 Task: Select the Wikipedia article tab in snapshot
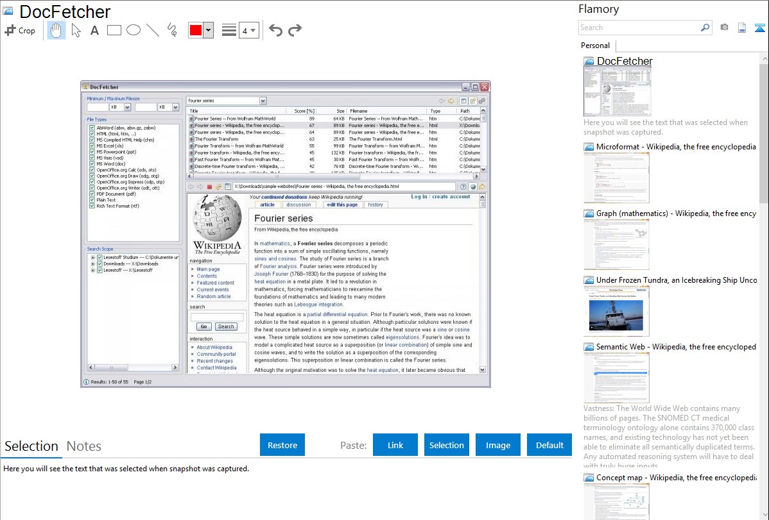(267, 205)
